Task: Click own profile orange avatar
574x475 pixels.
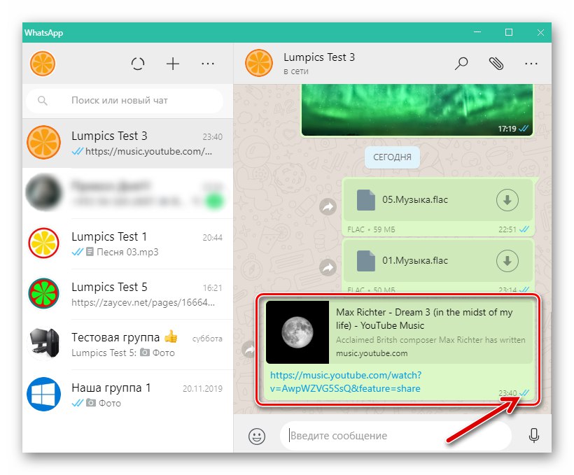Action: click(43, 64)
